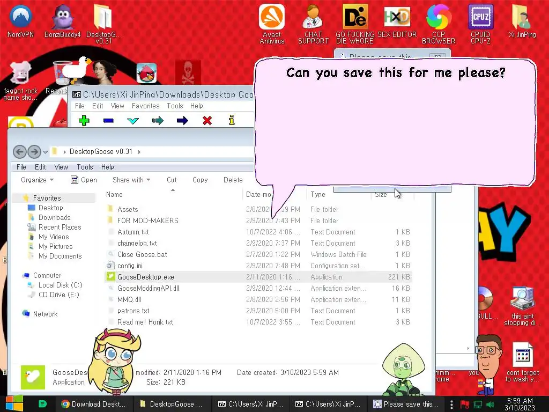Open the skull and crossbones desktop icon

(x=188, y=72)
